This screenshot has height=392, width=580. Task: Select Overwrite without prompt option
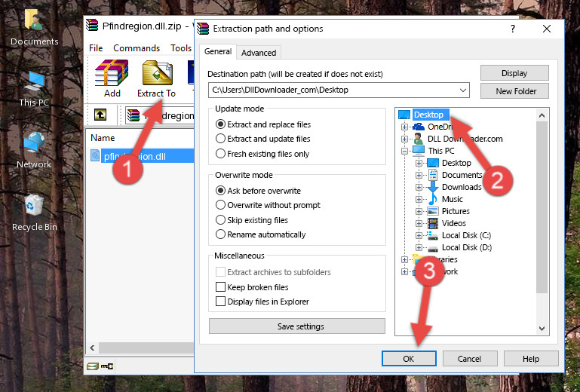[220, 205]
